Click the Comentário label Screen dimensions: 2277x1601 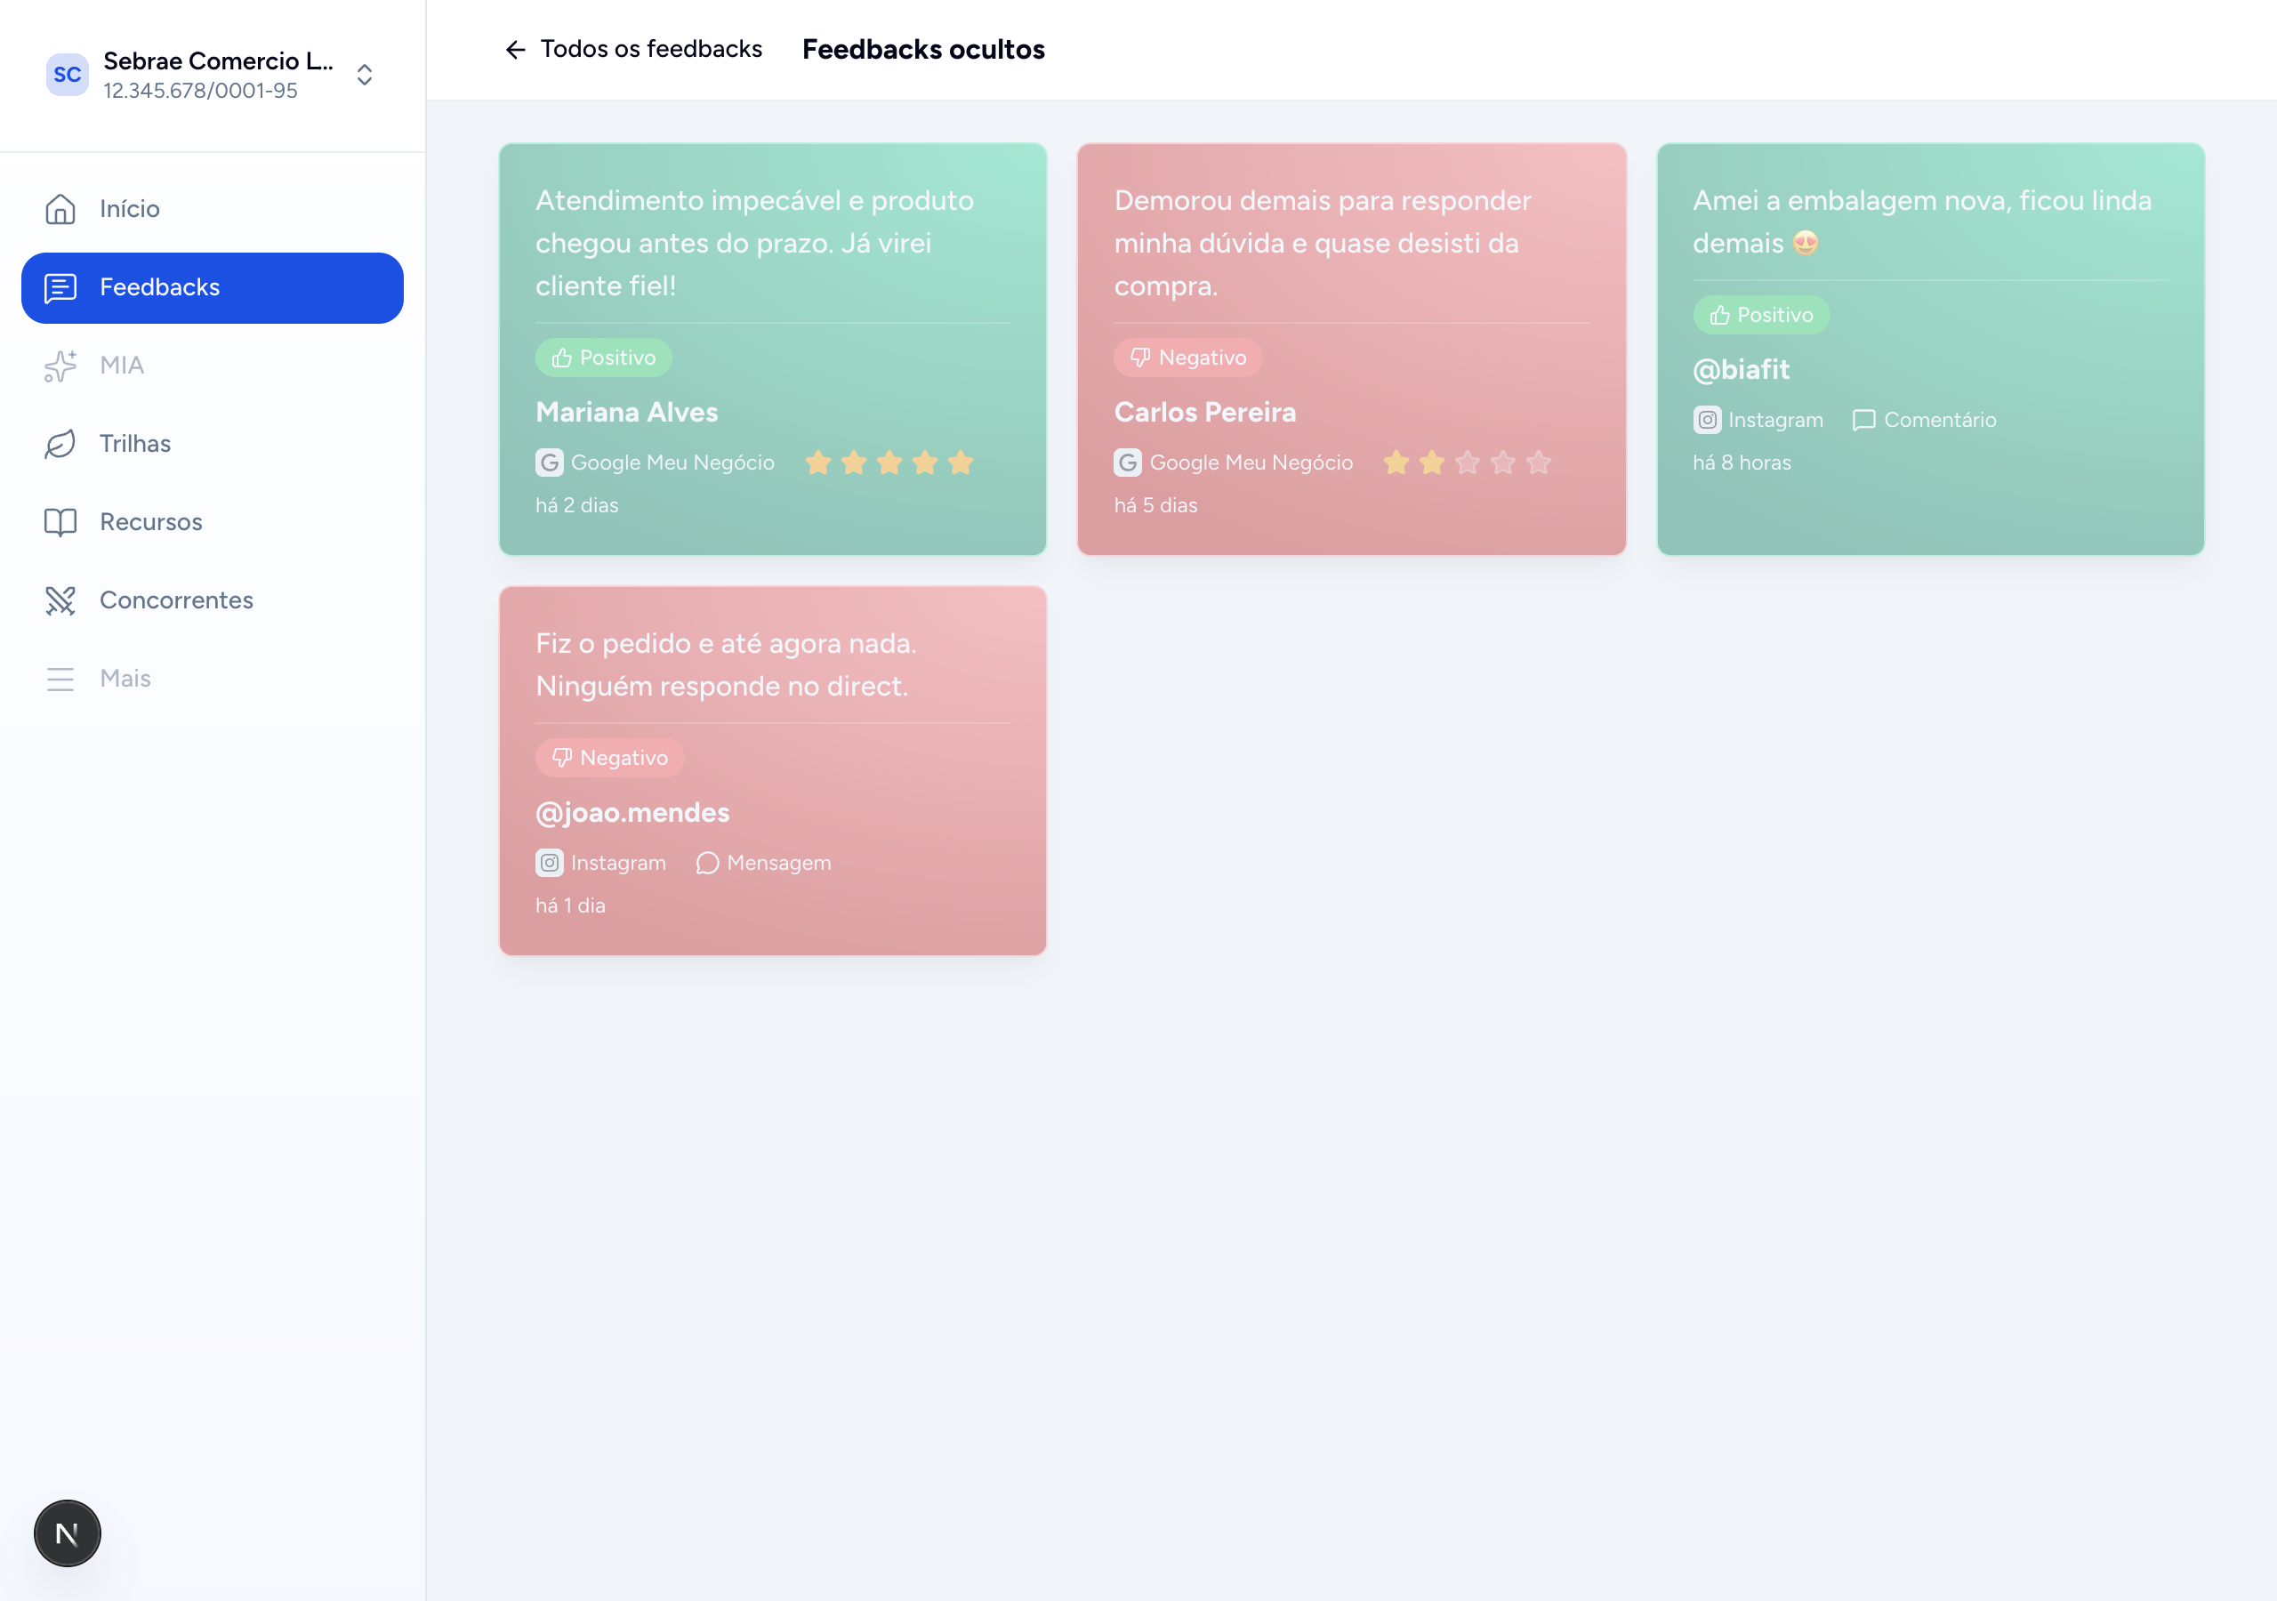1940,420
